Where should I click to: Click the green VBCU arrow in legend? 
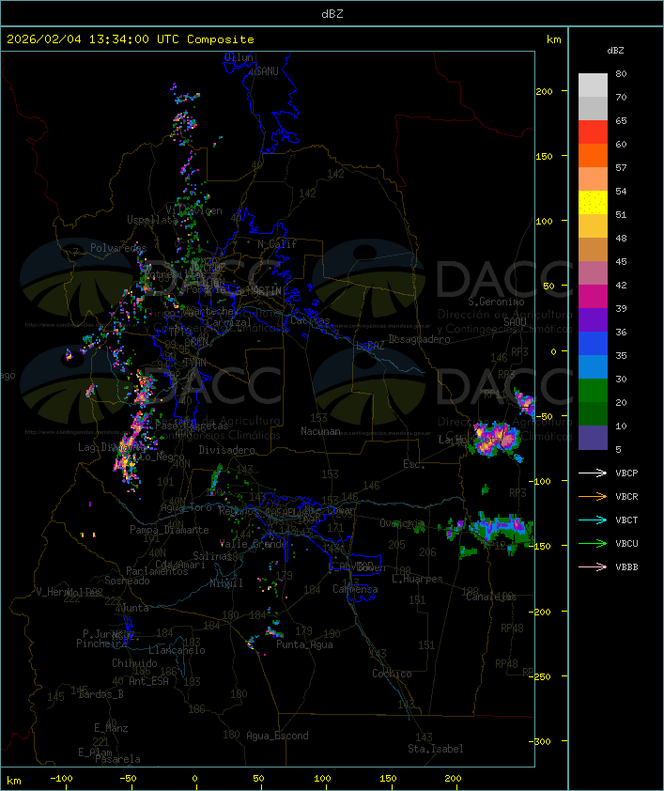click(593, 543)
